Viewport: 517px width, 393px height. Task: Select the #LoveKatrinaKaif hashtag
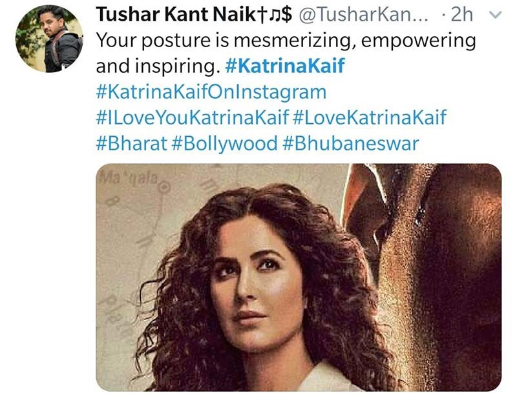(x=369, y=117)
